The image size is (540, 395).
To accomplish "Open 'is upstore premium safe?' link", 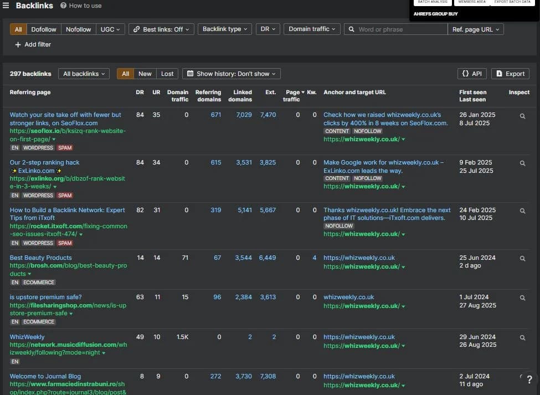I will click(45, 297).
